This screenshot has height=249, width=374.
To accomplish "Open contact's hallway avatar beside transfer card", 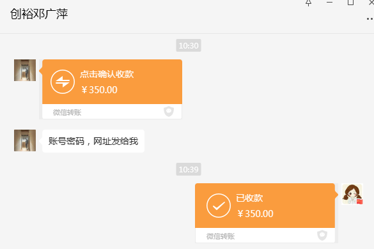I will 25,70.
